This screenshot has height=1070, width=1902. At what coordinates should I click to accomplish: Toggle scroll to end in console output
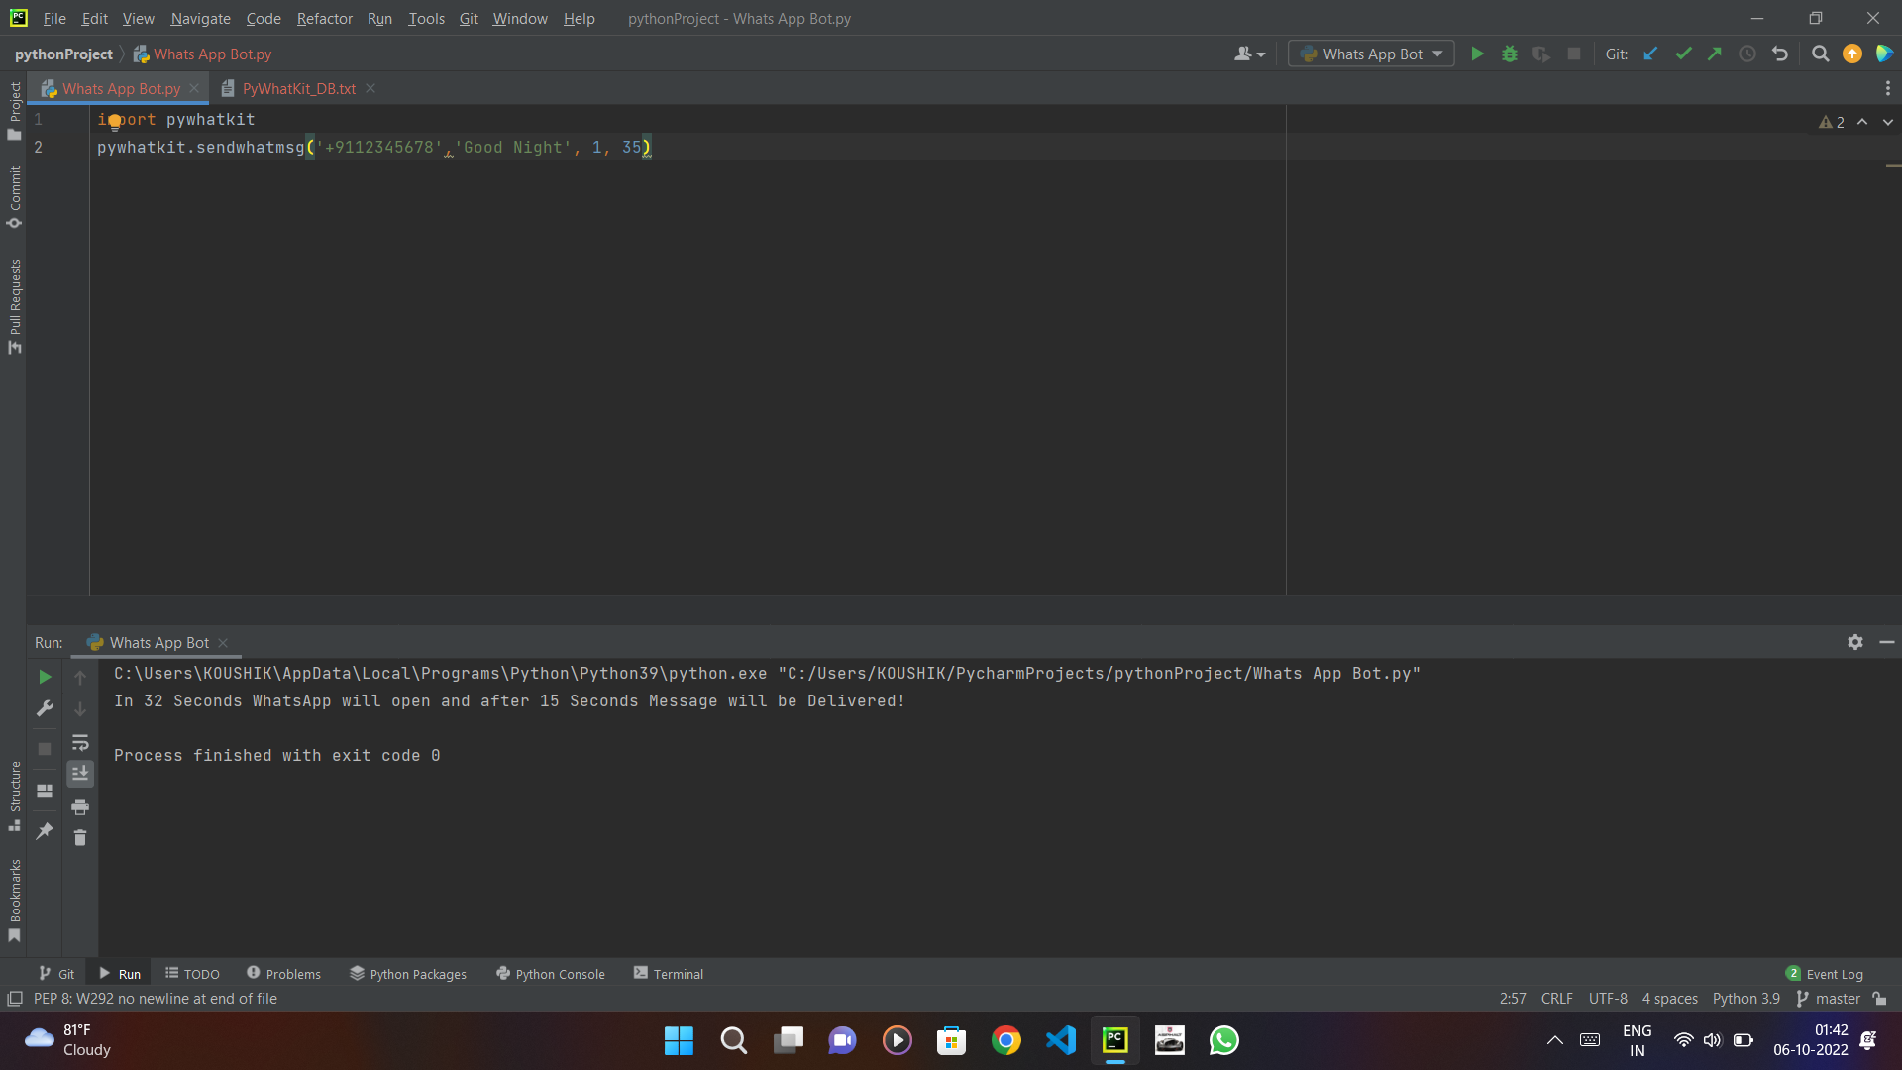80,774
